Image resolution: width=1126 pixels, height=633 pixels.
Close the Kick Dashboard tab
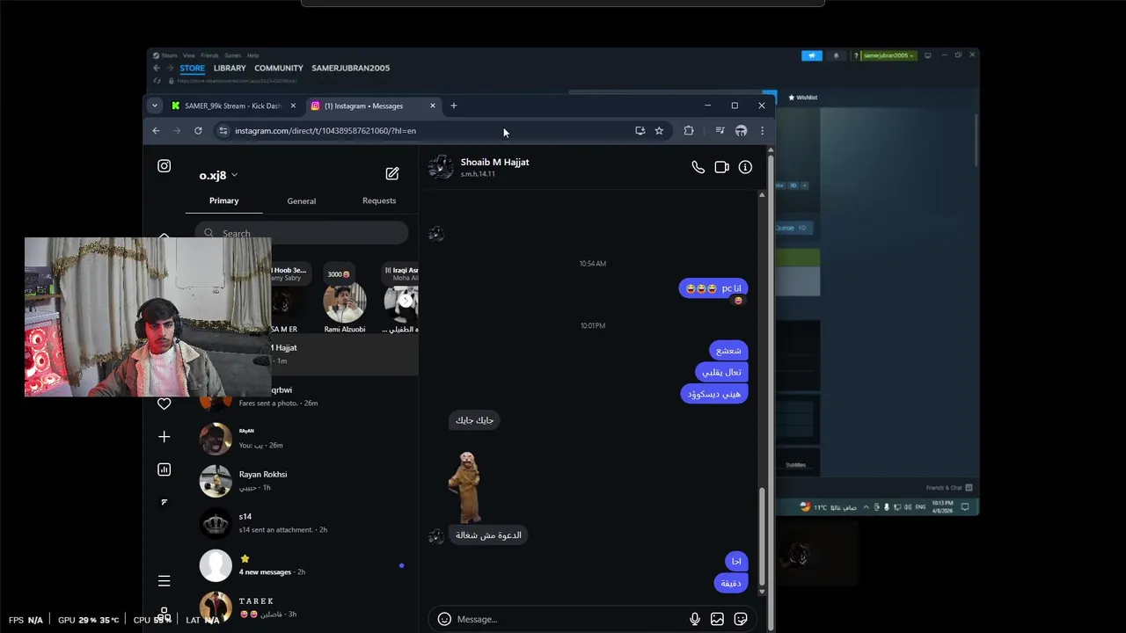coord(293,105)
